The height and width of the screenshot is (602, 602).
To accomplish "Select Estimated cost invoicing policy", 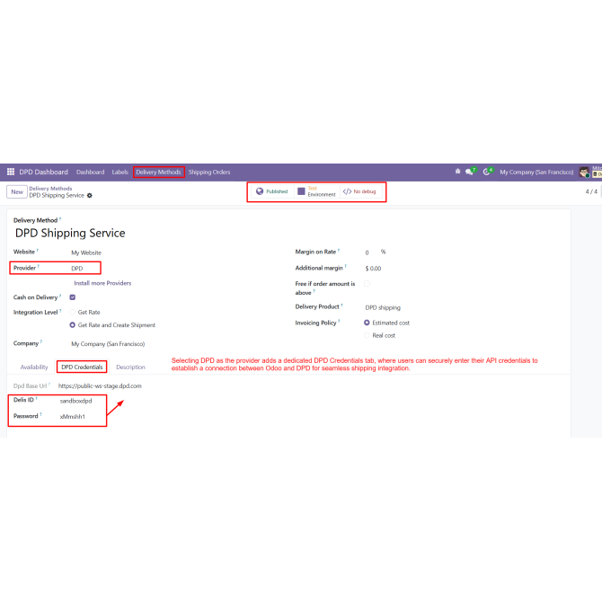I will pyautogui.click(x=367, y=323).
